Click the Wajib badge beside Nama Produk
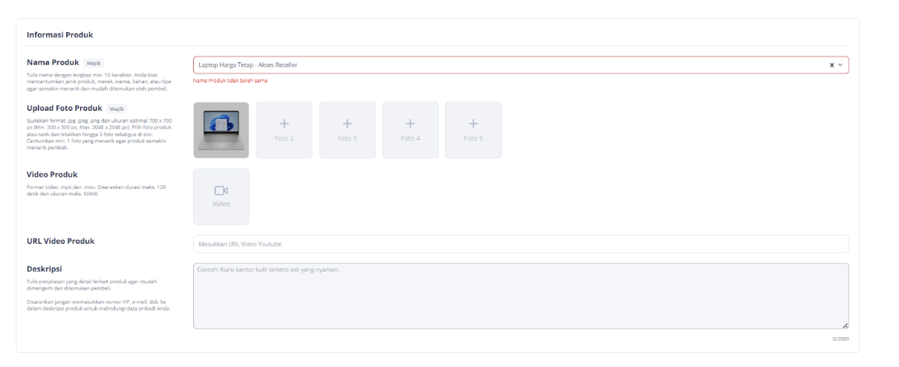 (x=94, y=63)
